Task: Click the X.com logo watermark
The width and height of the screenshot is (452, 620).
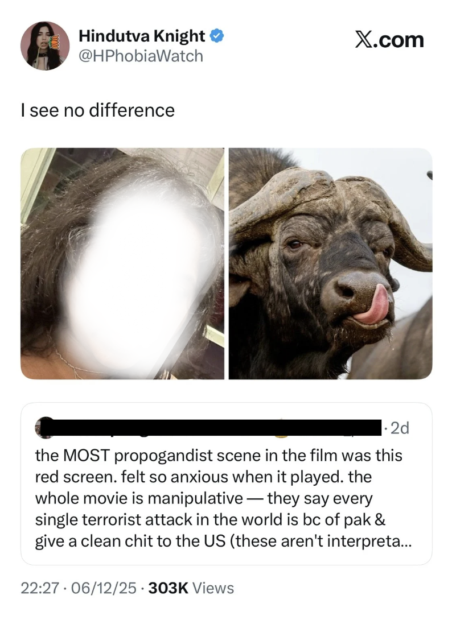Action: tap(389, 40)
